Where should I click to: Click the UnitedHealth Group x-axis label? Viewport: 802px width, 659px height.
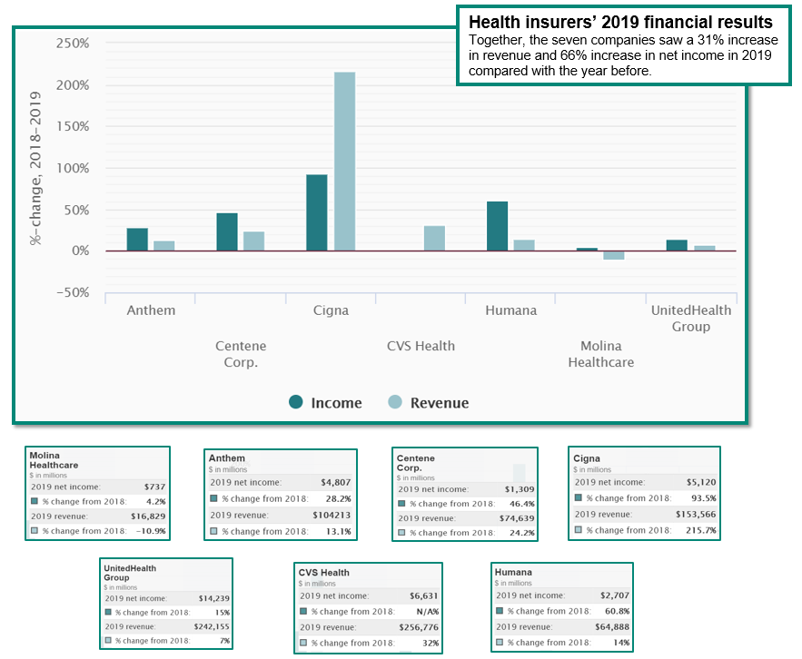coord(691,318)
